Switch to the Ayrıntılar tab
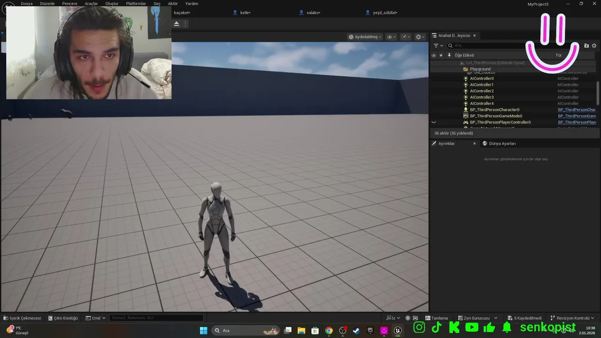The height and width of the screenshot is (338, 601). click(446, 144)
